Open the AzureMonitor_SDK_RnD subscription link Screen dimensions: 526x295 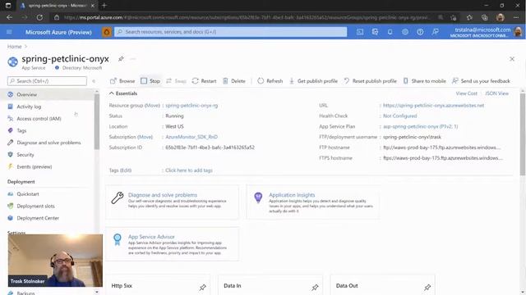pos(191,137)
